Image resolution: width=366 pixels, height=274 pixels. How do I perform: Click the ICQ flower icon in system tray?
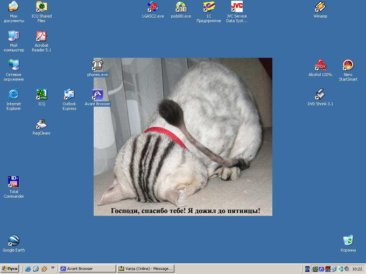[x=314, y=269]
